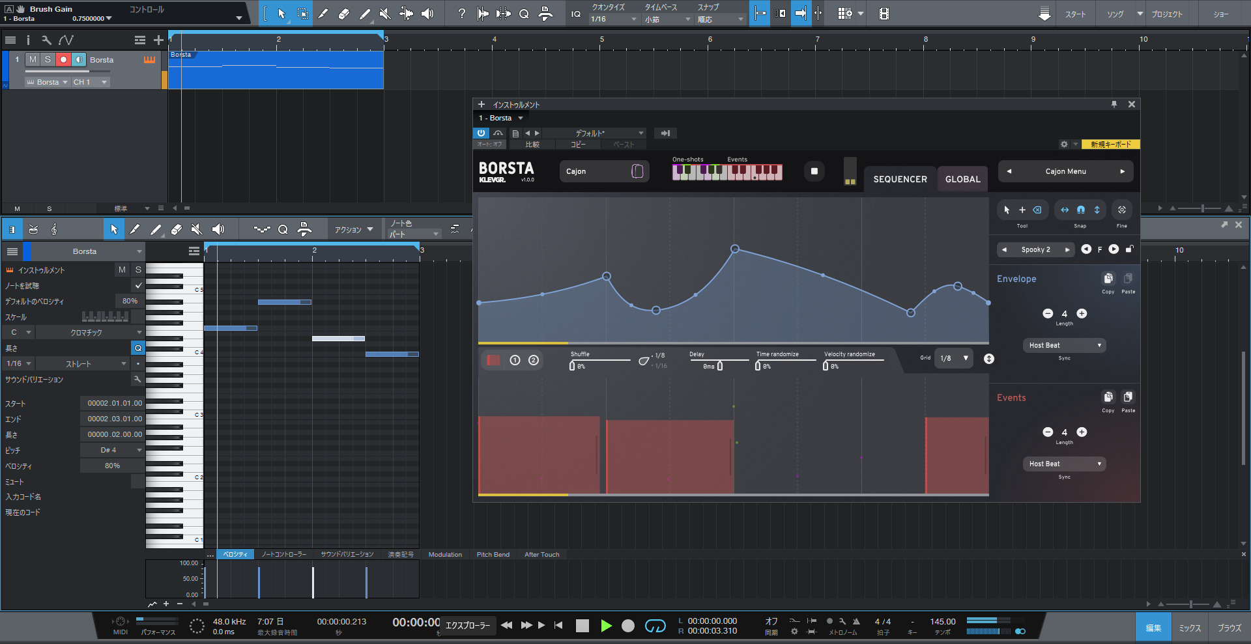Image resolution: width=1251 pixels, height=644 pixels.
Task: Click the IQ button in top toolbar
Action: 576,14
